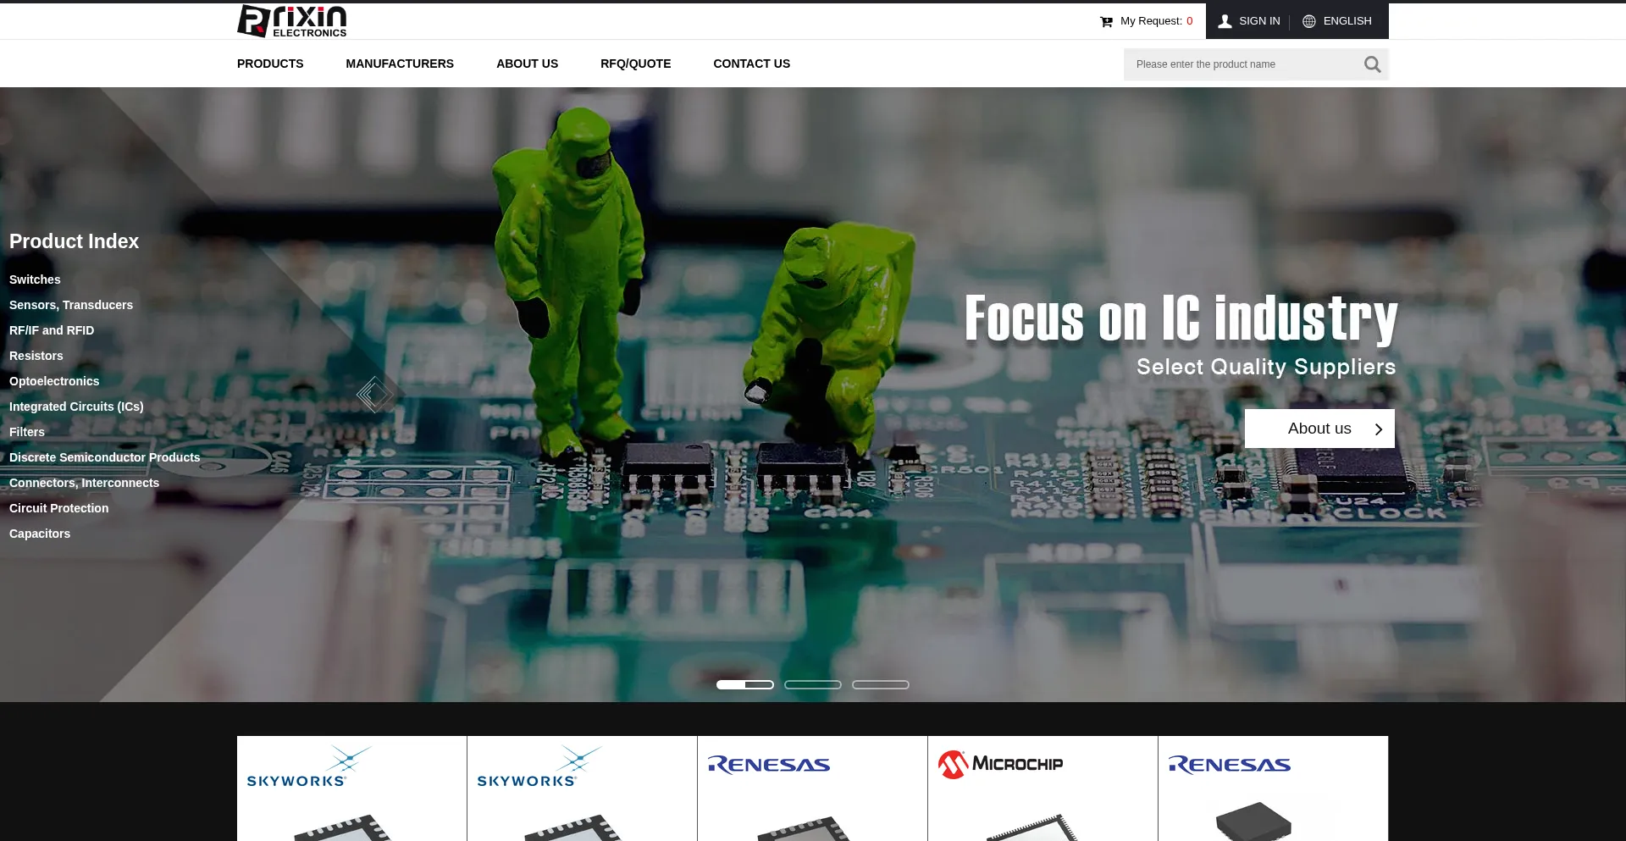Open Circuit Protection category

click(x=59, y=508)
